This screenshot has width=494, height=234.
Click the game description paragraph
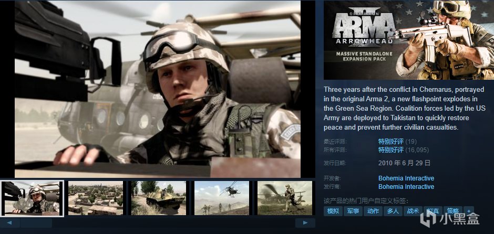pos(405,109)
